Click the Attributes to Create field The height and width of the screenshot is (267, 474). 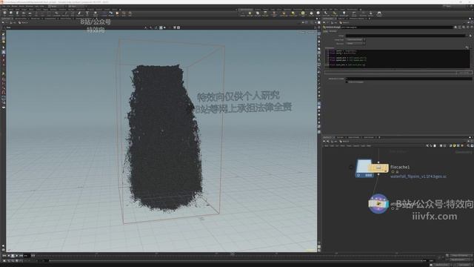[x=409, y=79]
